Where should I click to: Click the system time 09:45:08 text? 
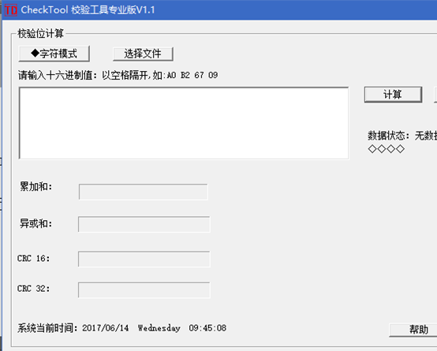(x=207, y=328)
